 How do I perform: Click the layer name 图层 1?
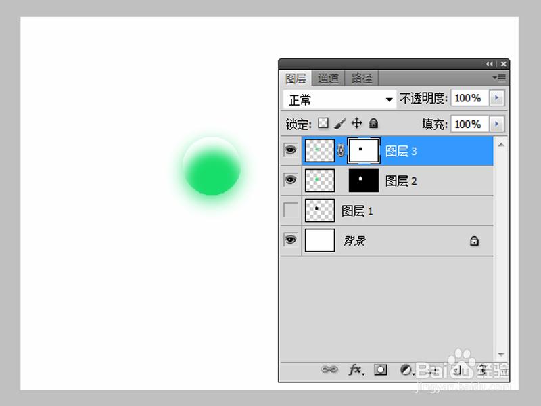coord(357,210)
